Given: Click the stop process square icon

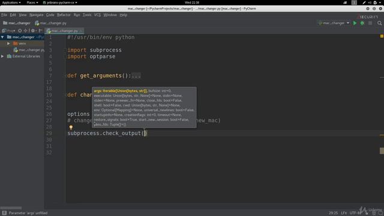Looking at the screenshot, I should [370, 23].
